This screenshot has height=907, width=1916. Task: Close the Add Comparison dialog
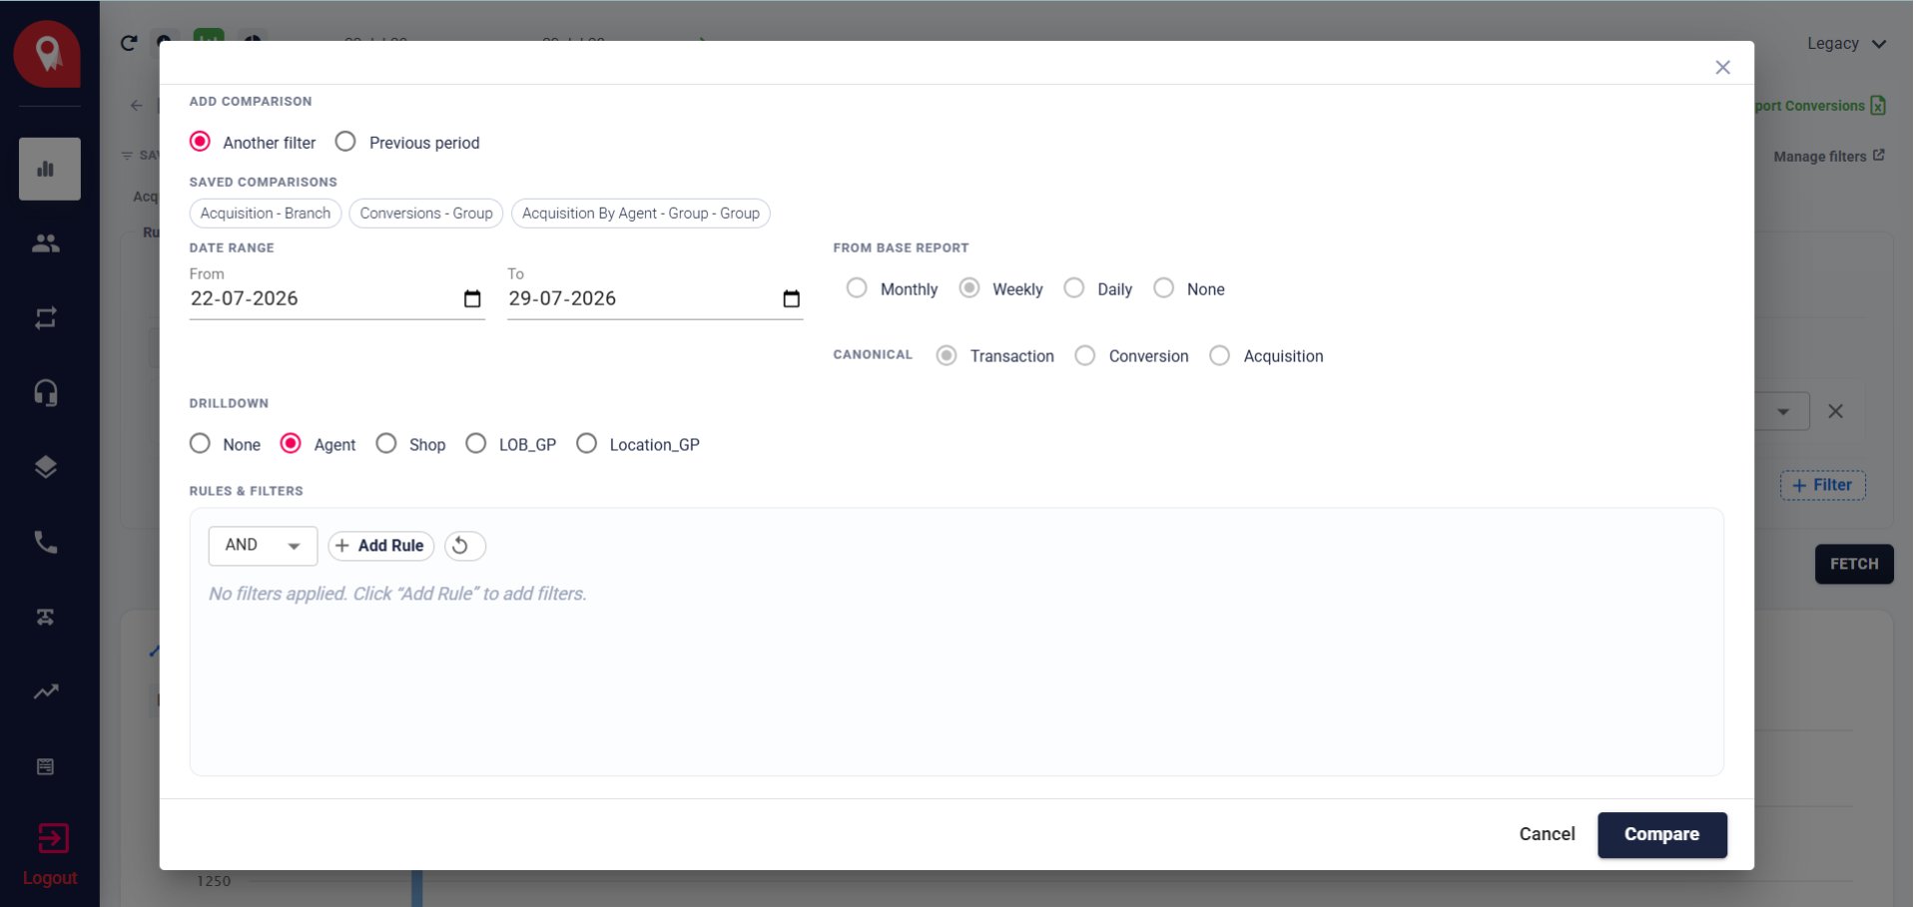1722,68
